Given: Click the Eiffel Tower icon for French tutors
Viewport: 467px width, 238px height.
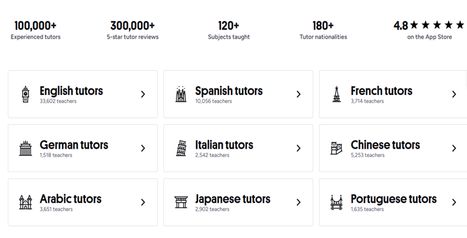Looking at the screenshot, I should click(337, 94).
